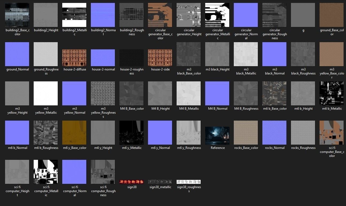Image resolution: width=346 pixels, height=206 pixels.
Task: Select M4 B_Base_color thumbnail
Action: [x=131, y=93]
